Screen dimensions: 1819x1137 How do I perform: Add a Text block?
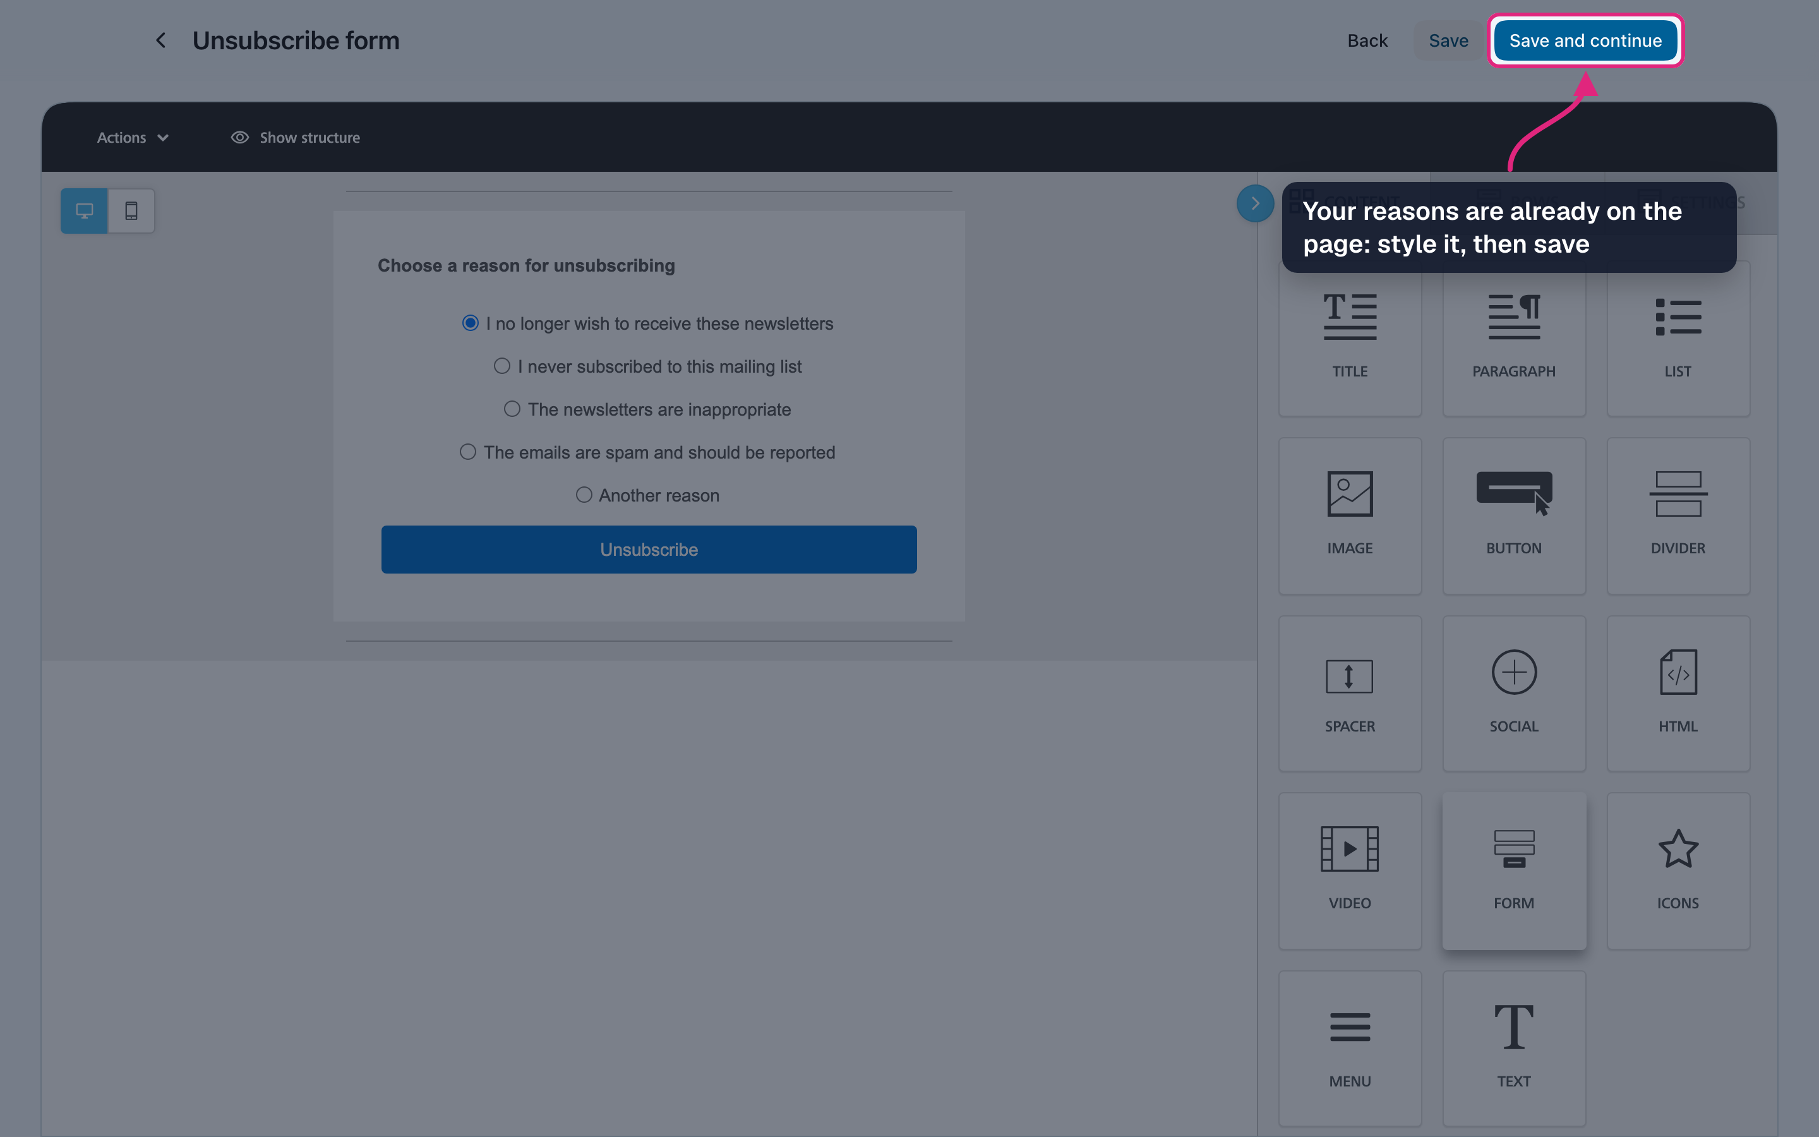coord(1513,1049)
